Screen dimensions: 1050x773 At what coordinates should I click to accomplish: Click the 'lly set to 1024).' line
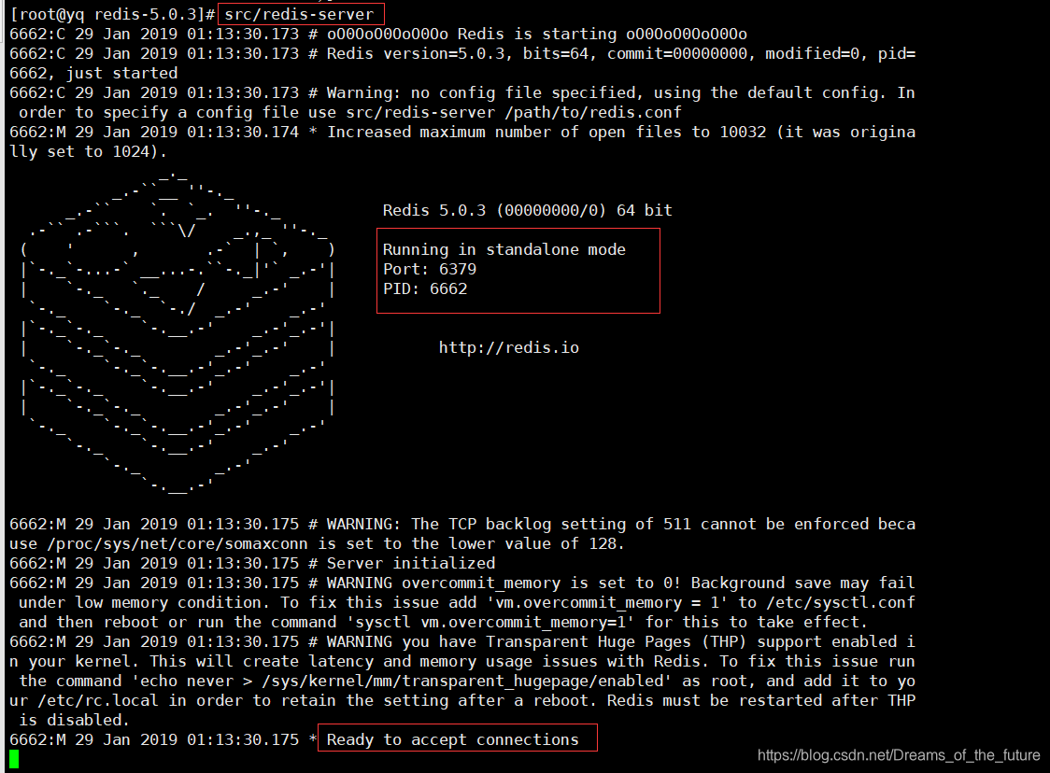[x=88, y=152]
